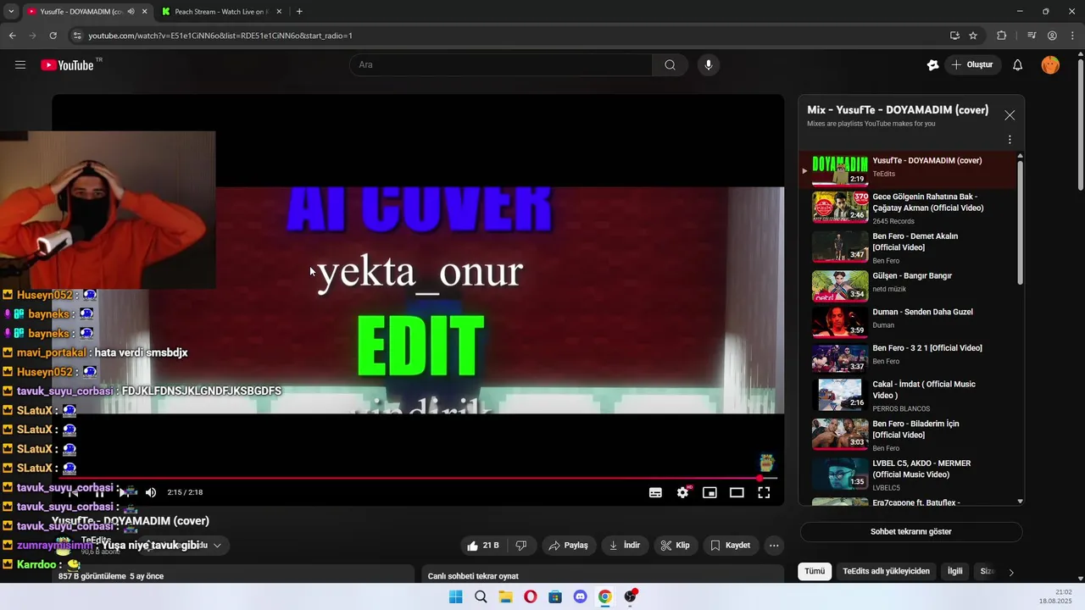This screenshot has height=610, width=1085.
Task: Open the Oluştur create button
Action: (972, 65)
